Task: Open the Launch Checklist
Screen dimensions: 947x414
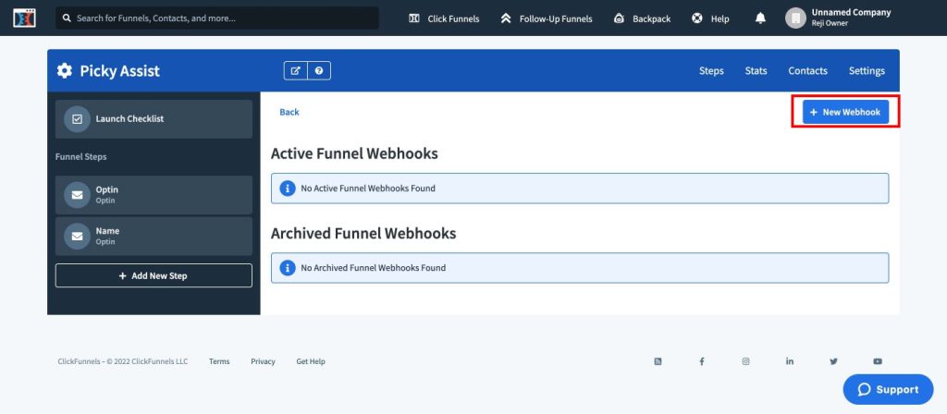Action: (x=154, y=119)
